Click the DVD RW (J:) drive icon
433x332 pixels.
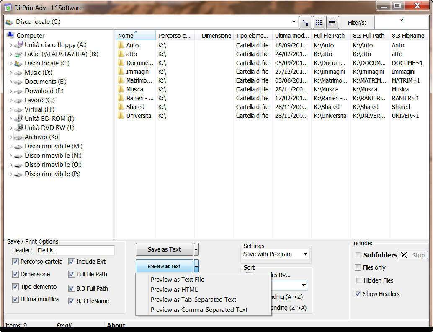point(18,128)
